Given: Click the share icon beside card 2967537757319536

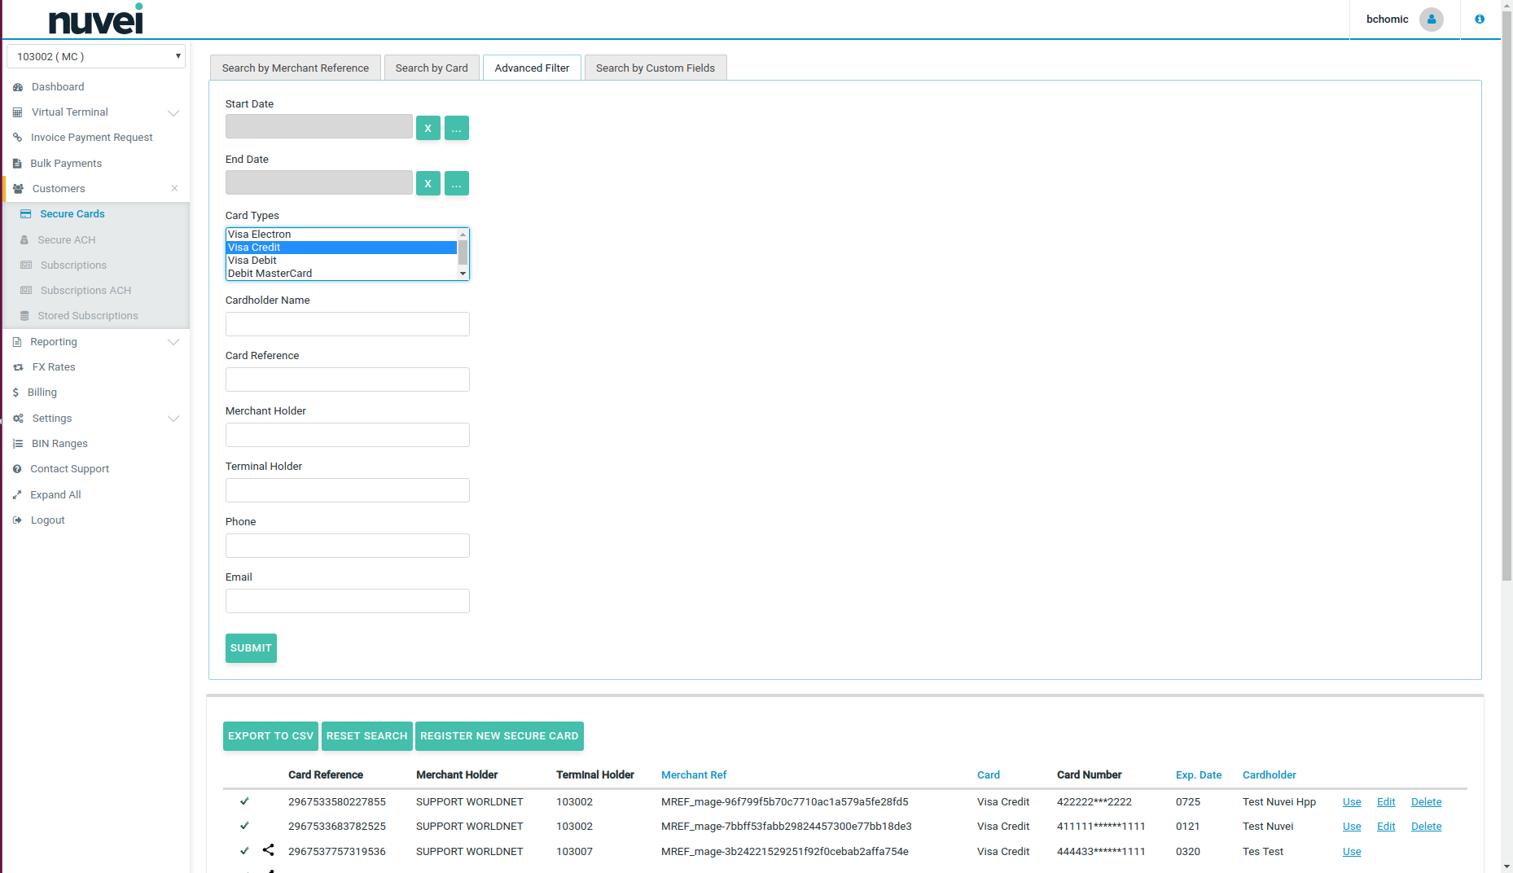Looking at the screenshot, I should click(x=269, y=850).
